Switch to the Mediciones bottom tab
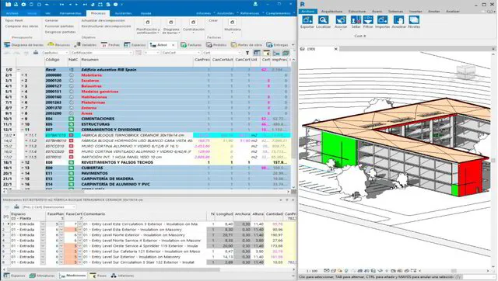Screen dimensions: 498x281 tap(72, 276)
